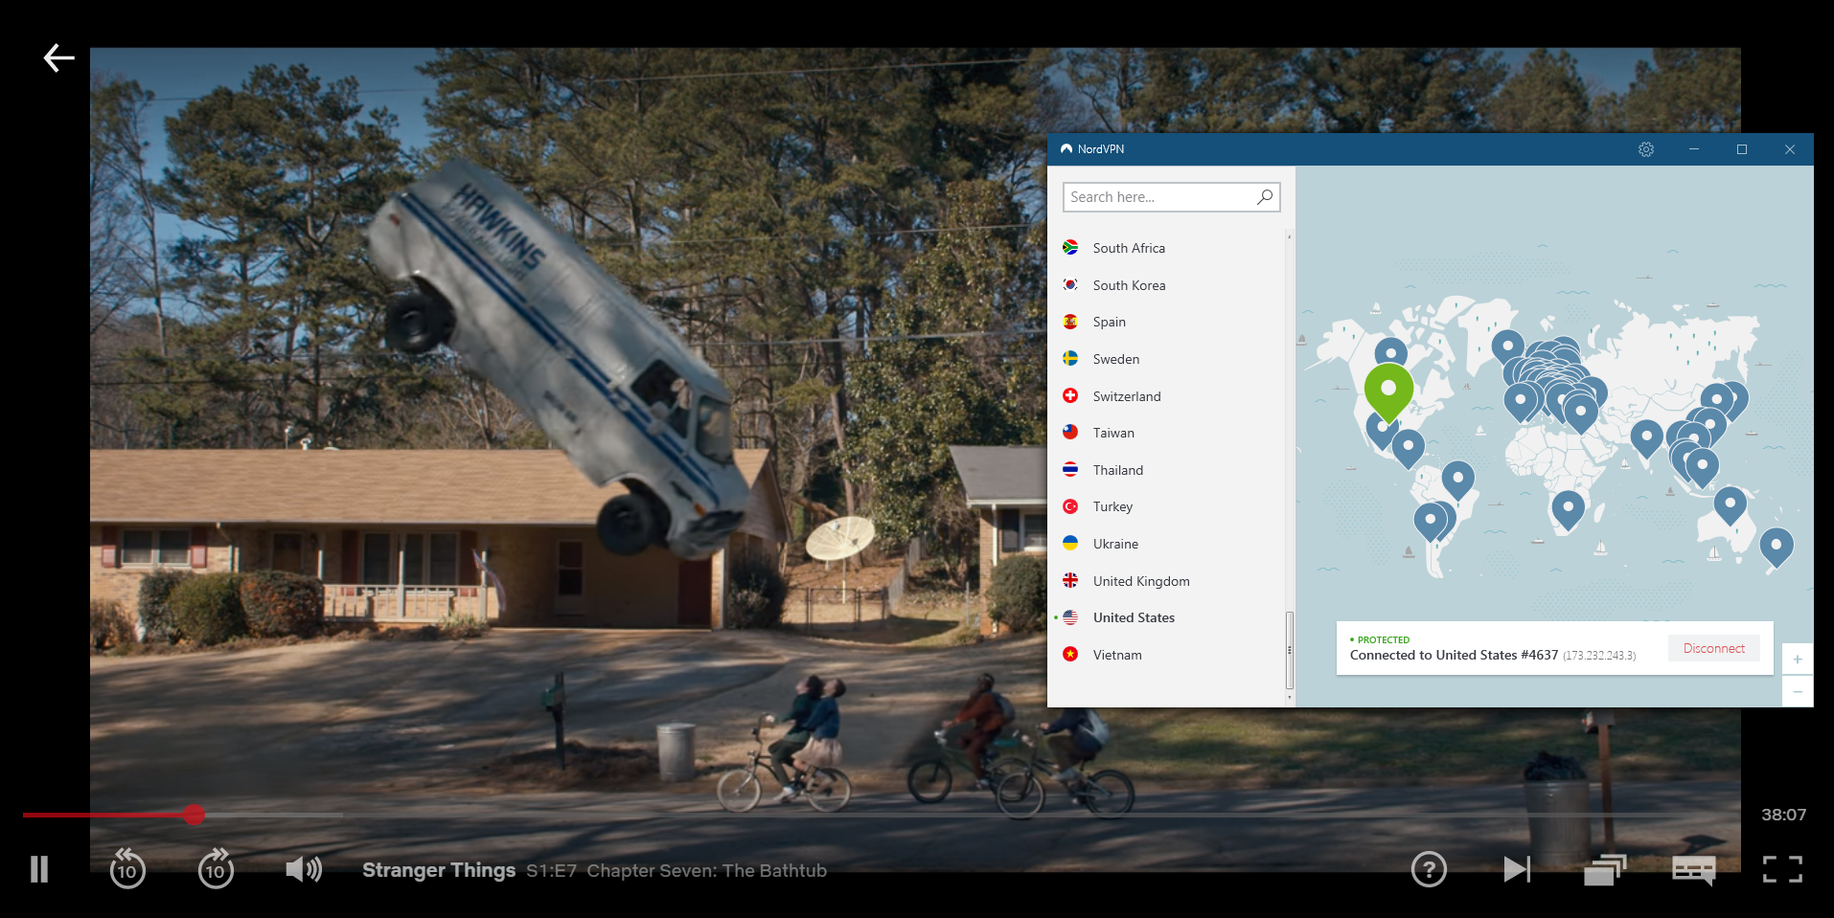Open the Netflix help question mark icon
Image resolution: width=1834 pixels, height=918 pixels.
[1429, 869]
